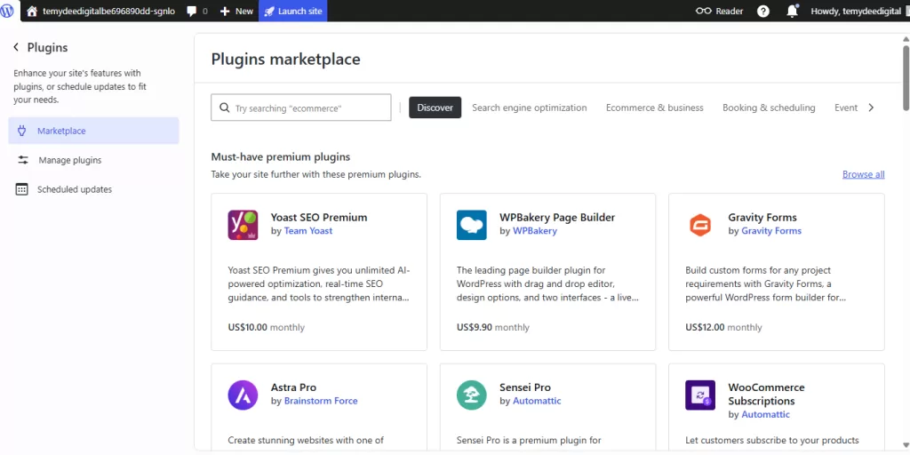Click the WordPress logo in admin bar
This screenshot has height=455, width=910.
(x=7, y=11)
